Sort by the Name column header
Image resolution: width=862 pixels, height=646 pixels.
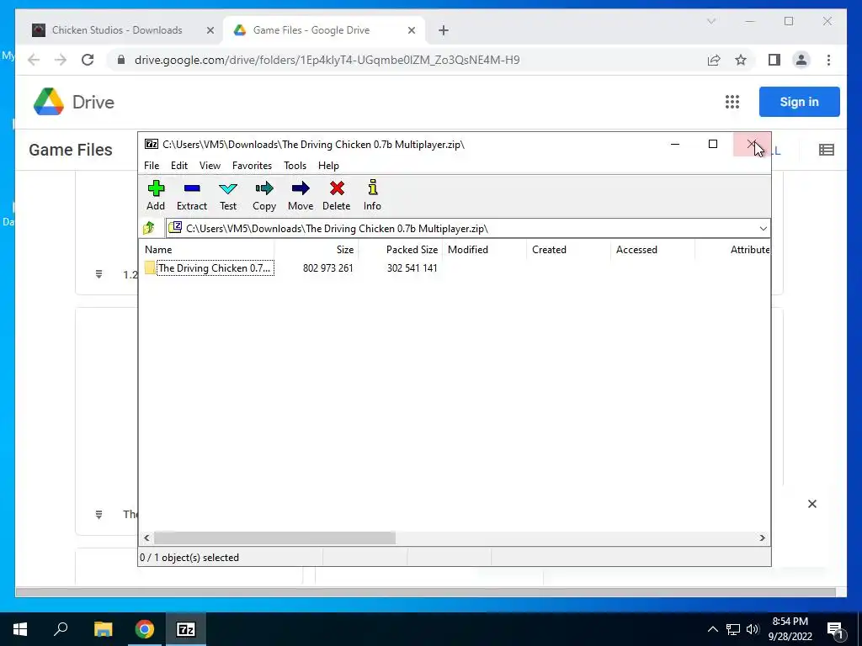point(208,249)
